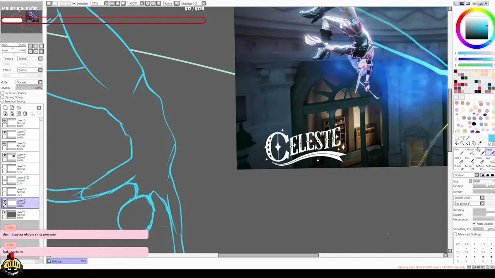Select the Zoom magnifier tool
Screen dimensions: 495x278
coord(463,144)
